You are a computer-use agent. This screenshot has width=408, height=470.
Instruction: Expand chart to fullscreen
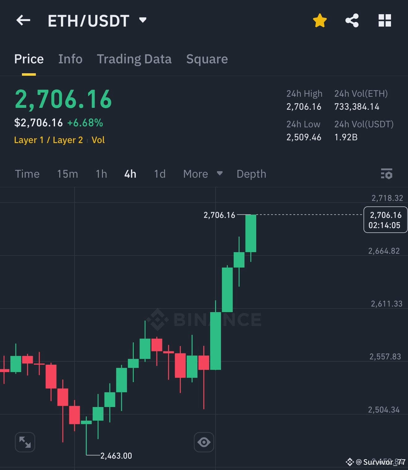(25, 442)
